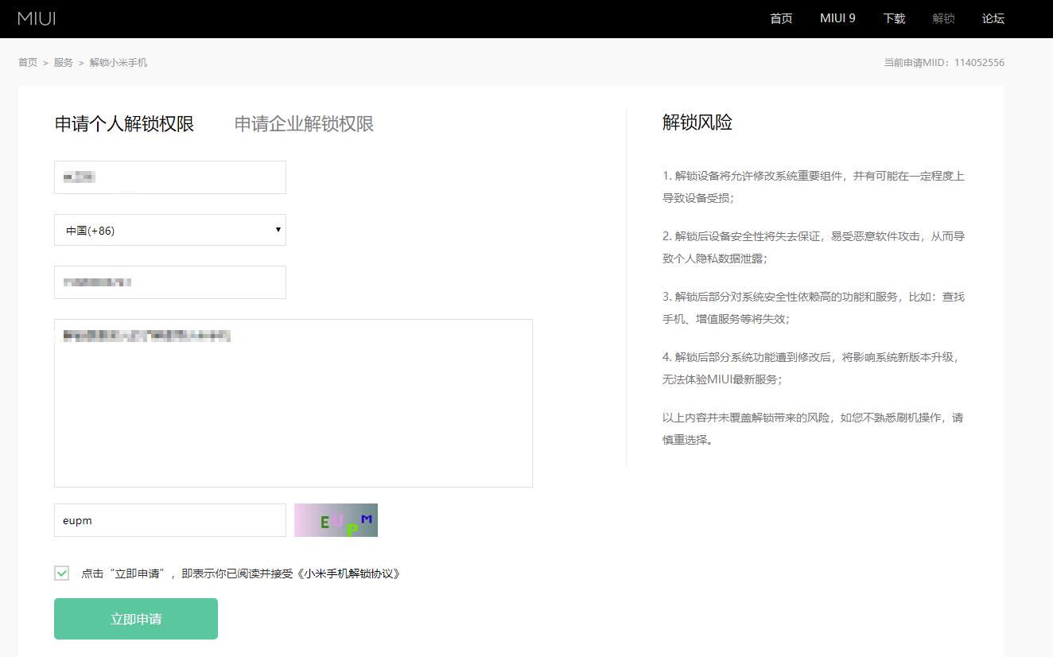The height and width of the screenshot is (657, 1053).
Task: Focus the captcha text field containing eupm
Action: 169,519
